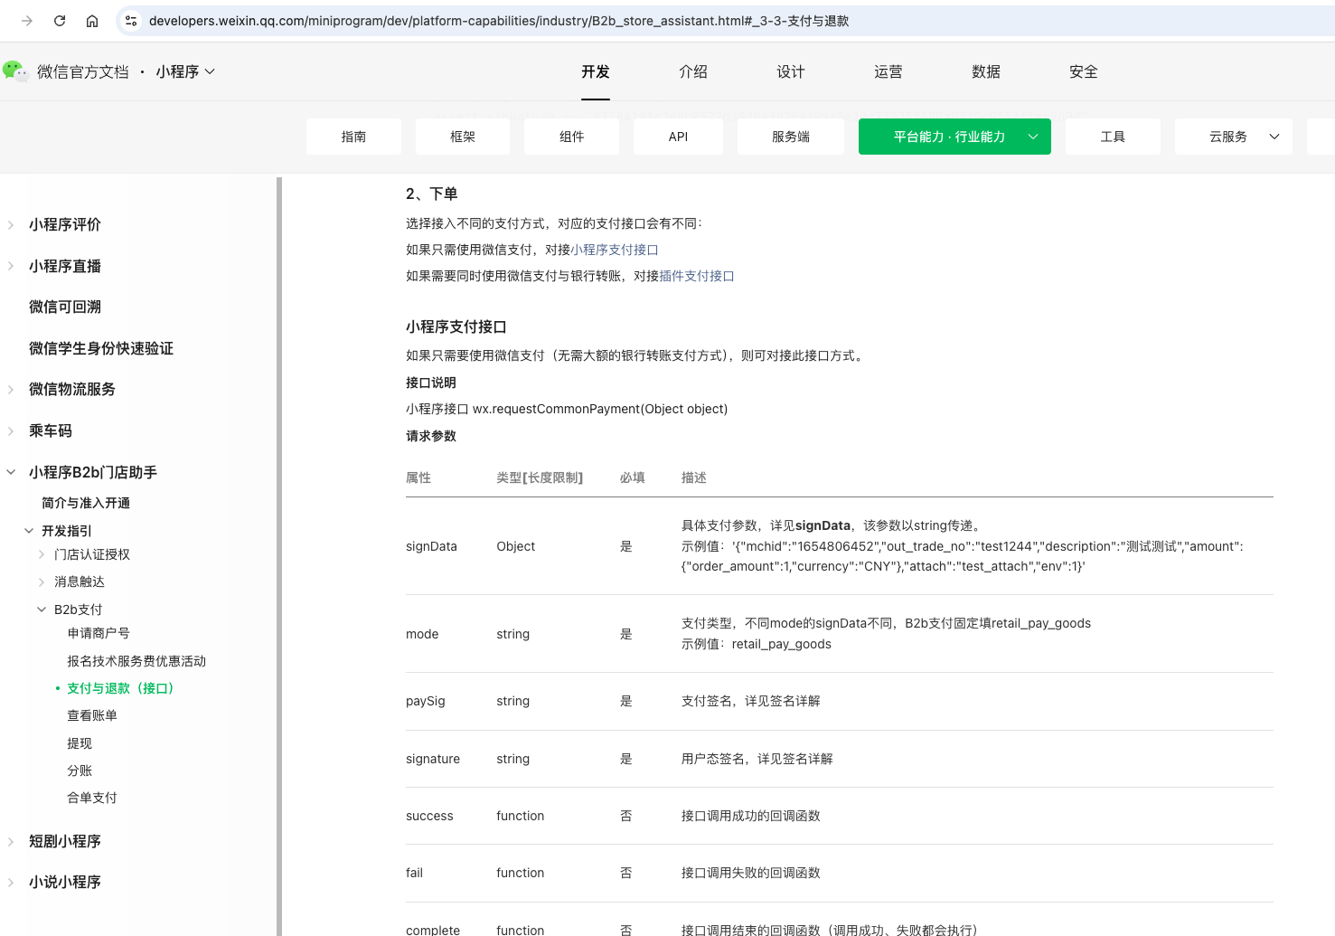Switch to 开发 top tab
Image resolution: width=1335 pixels, height=936 pixels.
click(596, 71)
